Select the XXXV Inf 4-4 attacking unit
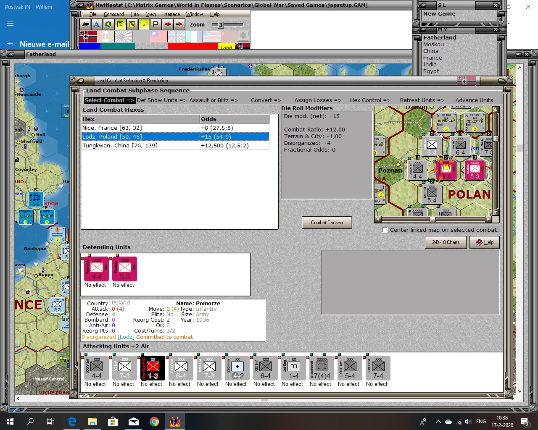Screen dimensions: 538x430 (x=97, y=368)
